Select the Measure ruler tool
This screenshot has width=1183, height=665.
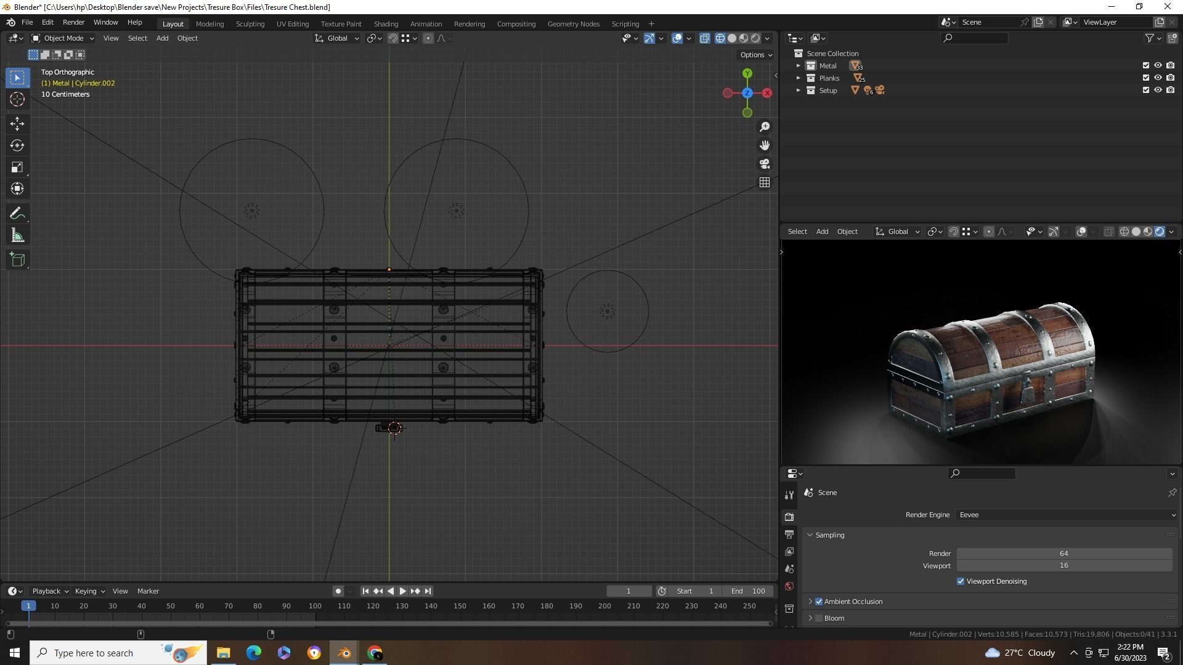(17, 236)
